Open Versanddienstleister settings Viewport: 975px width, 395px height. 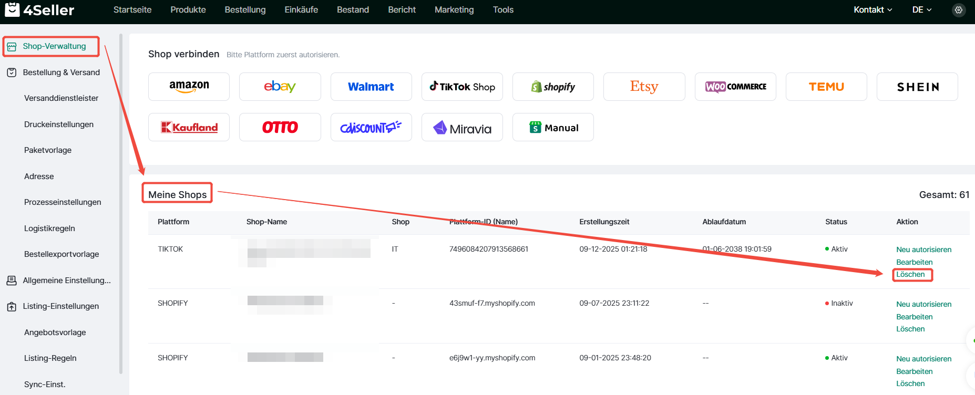[61, 98]
